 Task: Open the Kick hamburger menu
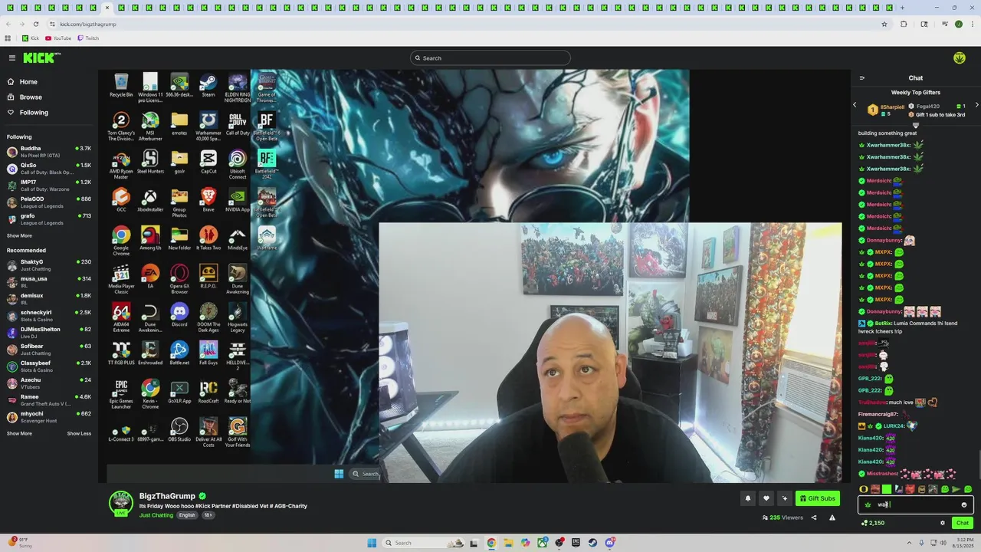[12, 58]
